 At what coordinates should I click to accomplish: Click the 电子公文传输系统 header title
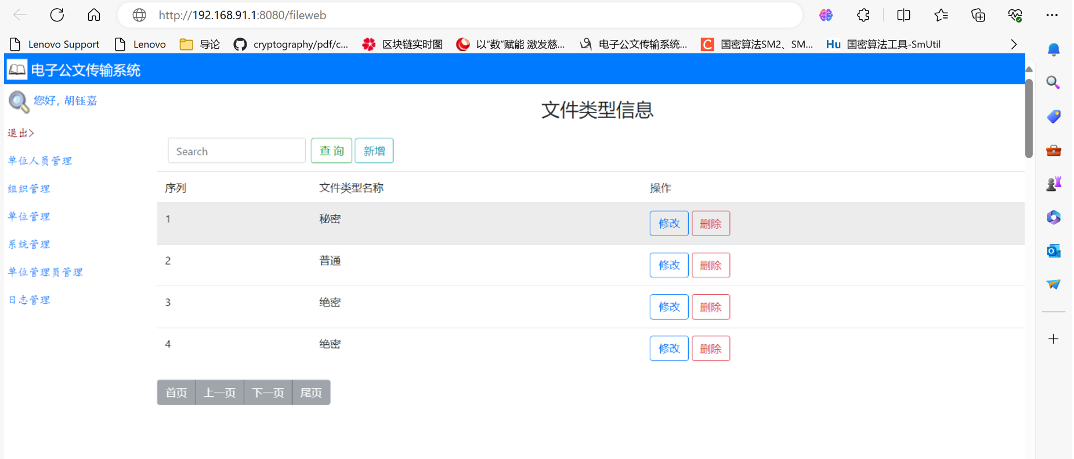point(86,70)
